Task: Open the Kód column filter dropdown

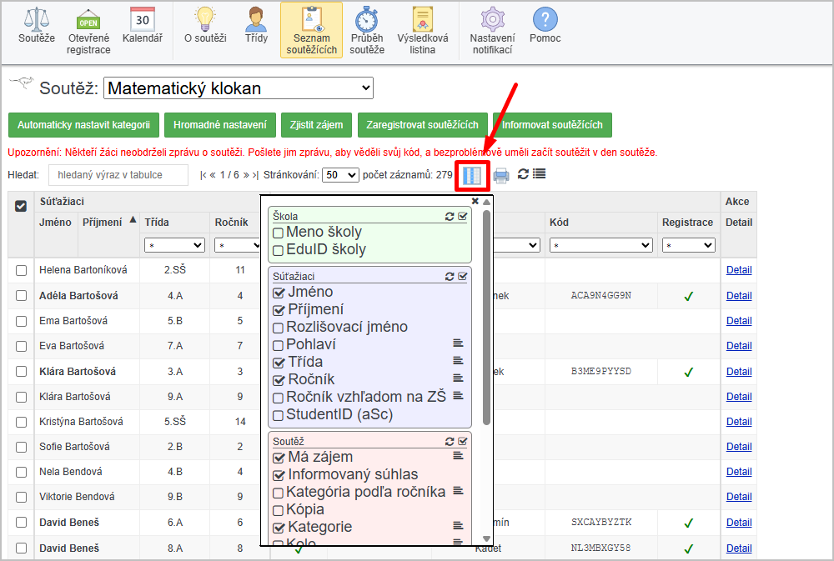Action: [x=601, y=245]
